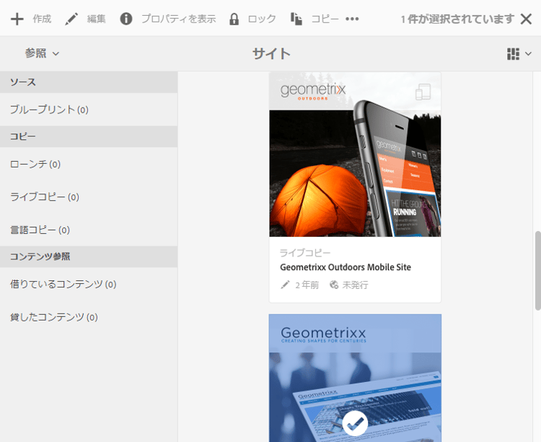Click the 未発行 status text
541x442 pixels.
(355, 285)
